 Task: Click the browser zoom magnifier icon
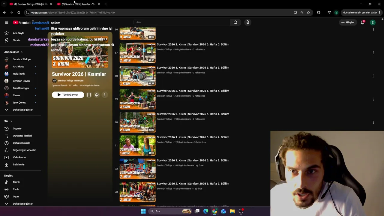tap(302, 13)
